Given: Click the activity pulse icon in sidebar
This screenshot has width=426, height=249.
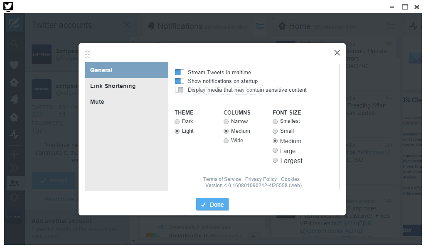Looking at the screenshot, I should click(14, 134).
